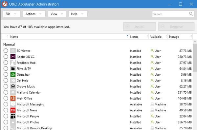This screenshot has height=130, width=197.
Task: Select the Microsoft Photos radio button
Action: pyautogui.click(x=6, y=122)
